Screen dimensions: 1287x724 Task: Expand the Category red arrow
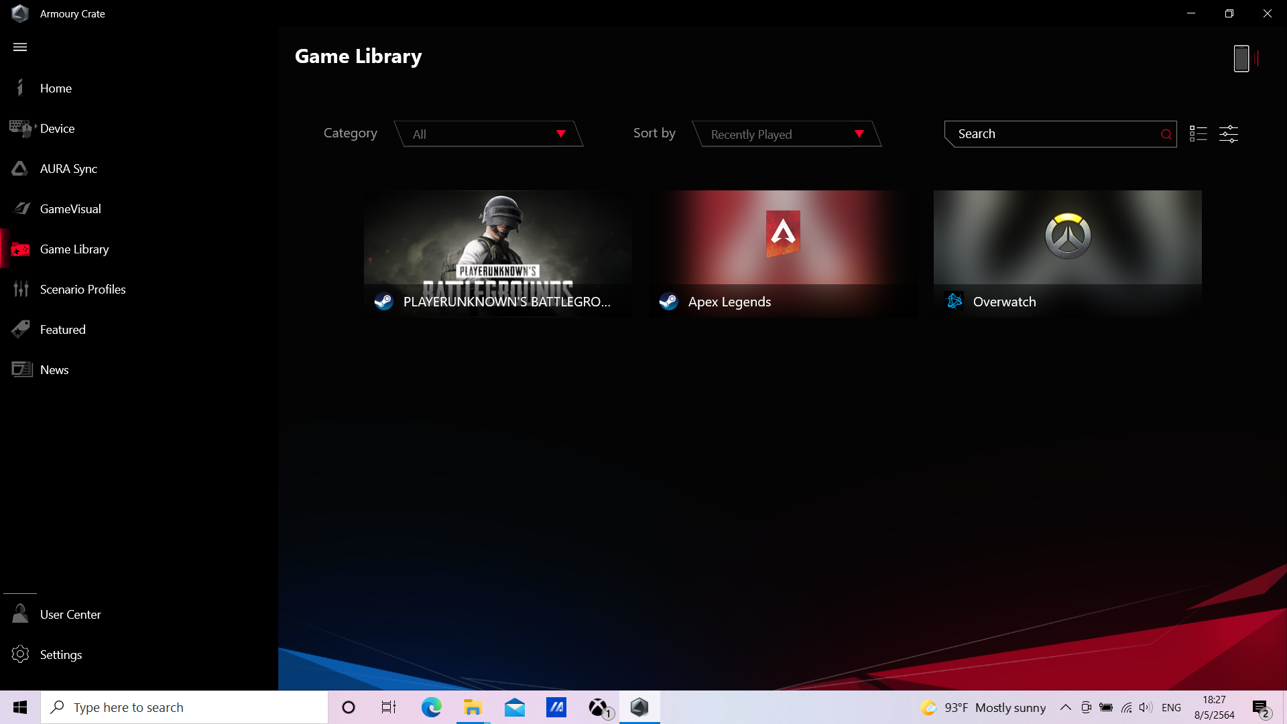(561, 133)
